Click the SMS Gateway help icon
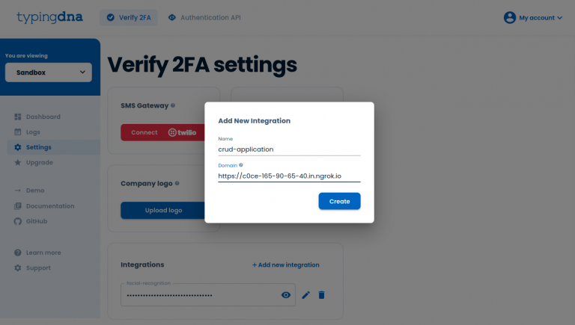Image resolution: width=575 pixels, height=325 pixels. pyautogui.click(x=173, y=105)
